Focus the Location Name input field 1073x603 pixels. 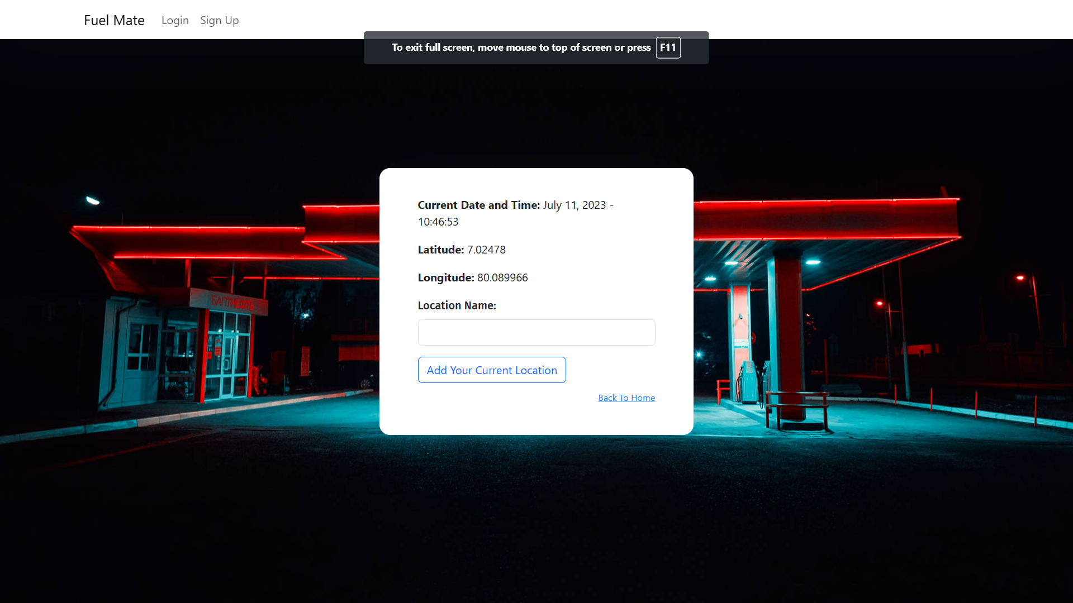[536, 332]
